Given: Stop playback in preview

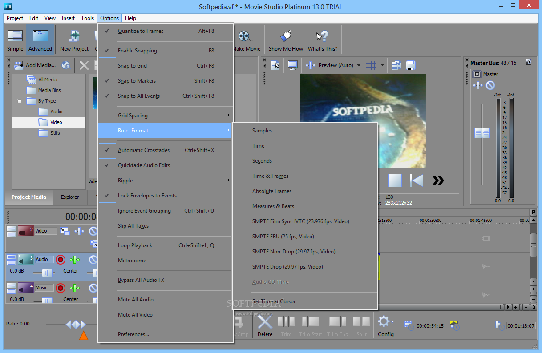Looking at the screenshot, I should coord(395,180).
